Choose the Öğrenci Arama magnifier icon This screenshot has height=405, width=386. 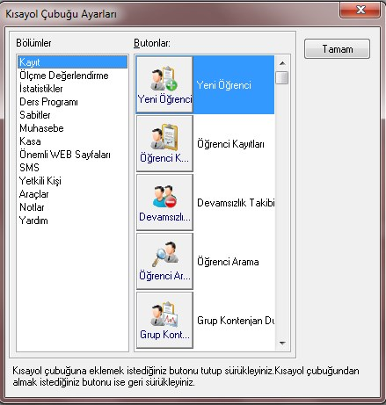164,261
